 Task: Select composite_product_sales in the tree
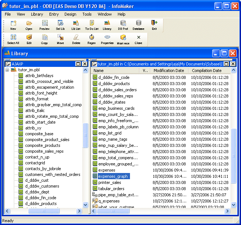point(47,140)
